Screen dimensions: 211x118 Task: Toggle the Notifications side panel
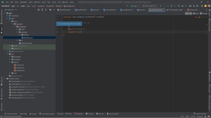click(210, 76)
